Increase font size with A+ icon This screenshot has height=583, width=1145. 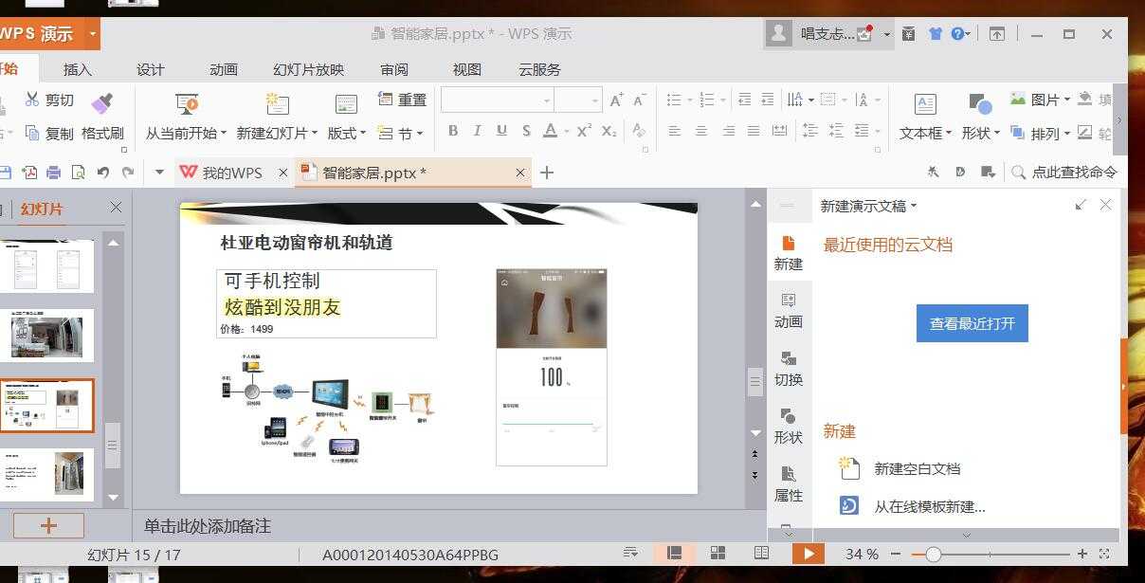click(x=616, y=100)
